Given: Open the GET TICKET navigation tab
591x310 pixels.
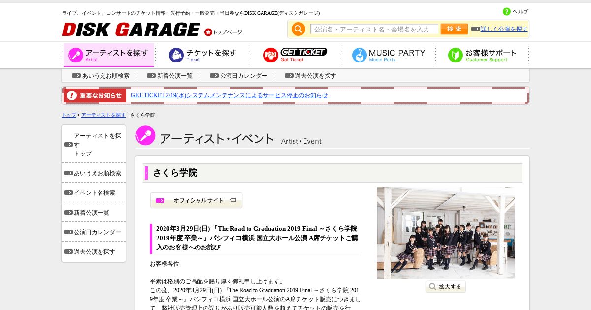Looking at the screenshot, I should 295,55.
